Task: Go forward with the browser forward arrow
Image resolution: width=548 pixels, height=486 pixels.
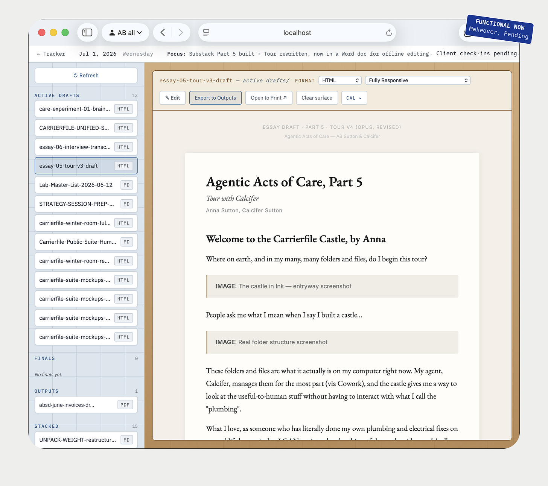Action: pyautogui.click(x=181, y=33)
